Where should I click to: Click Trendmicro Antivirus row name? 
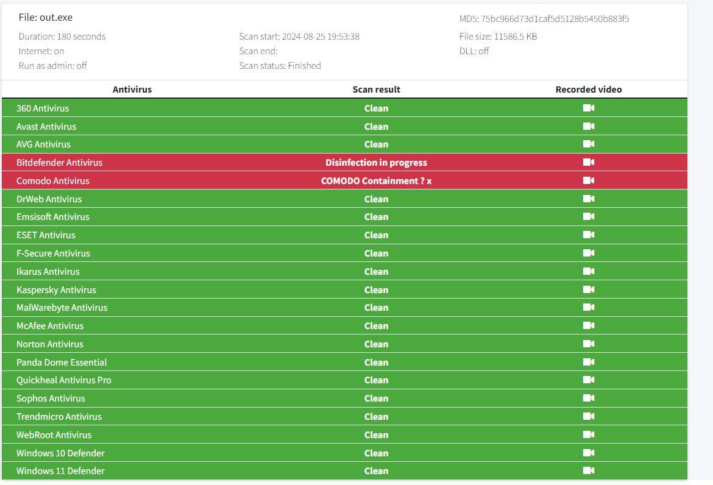coord(59,416)
